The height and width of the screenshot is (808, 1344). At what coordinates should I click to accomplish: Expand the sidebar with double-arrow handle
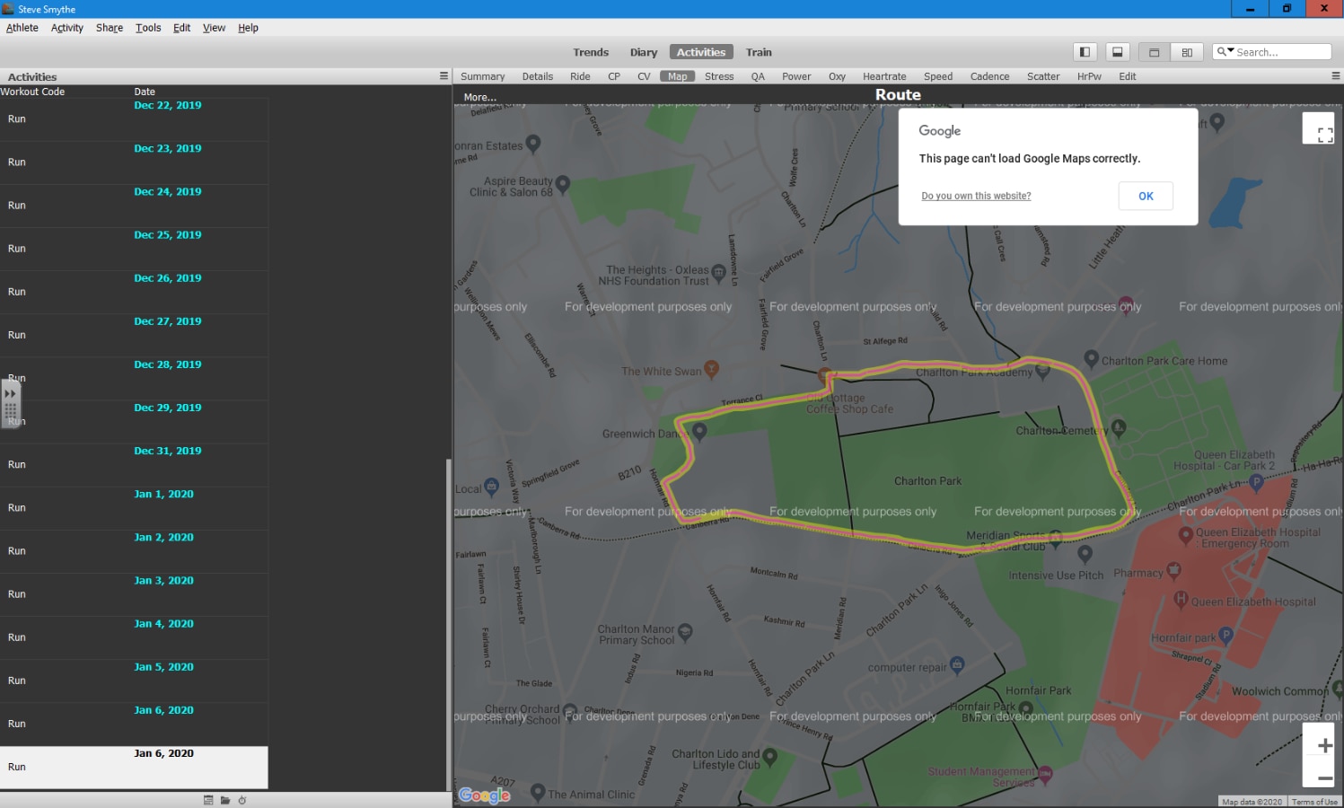10,393
